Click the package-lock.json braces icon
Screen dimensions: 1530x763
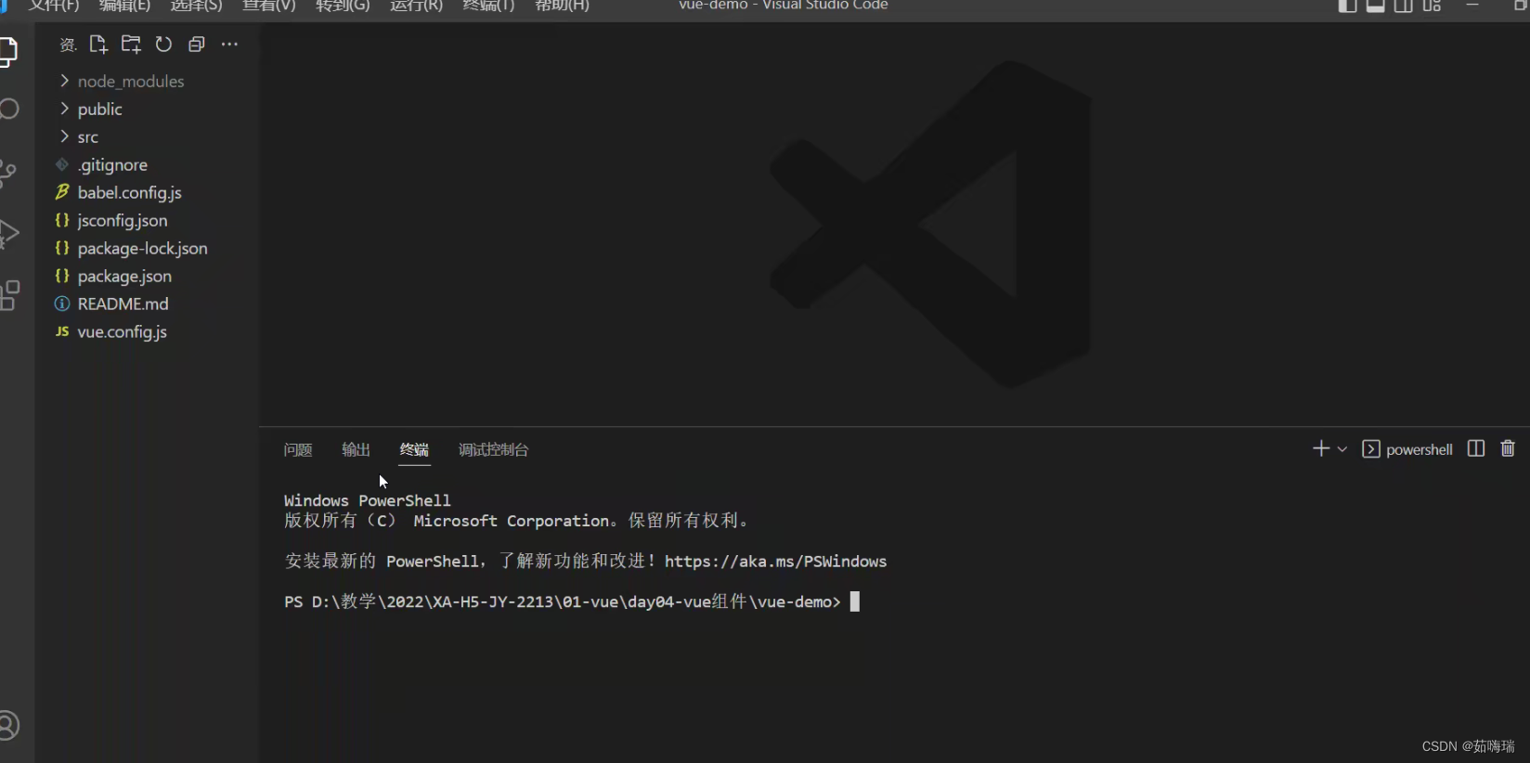tap(62, 248)
